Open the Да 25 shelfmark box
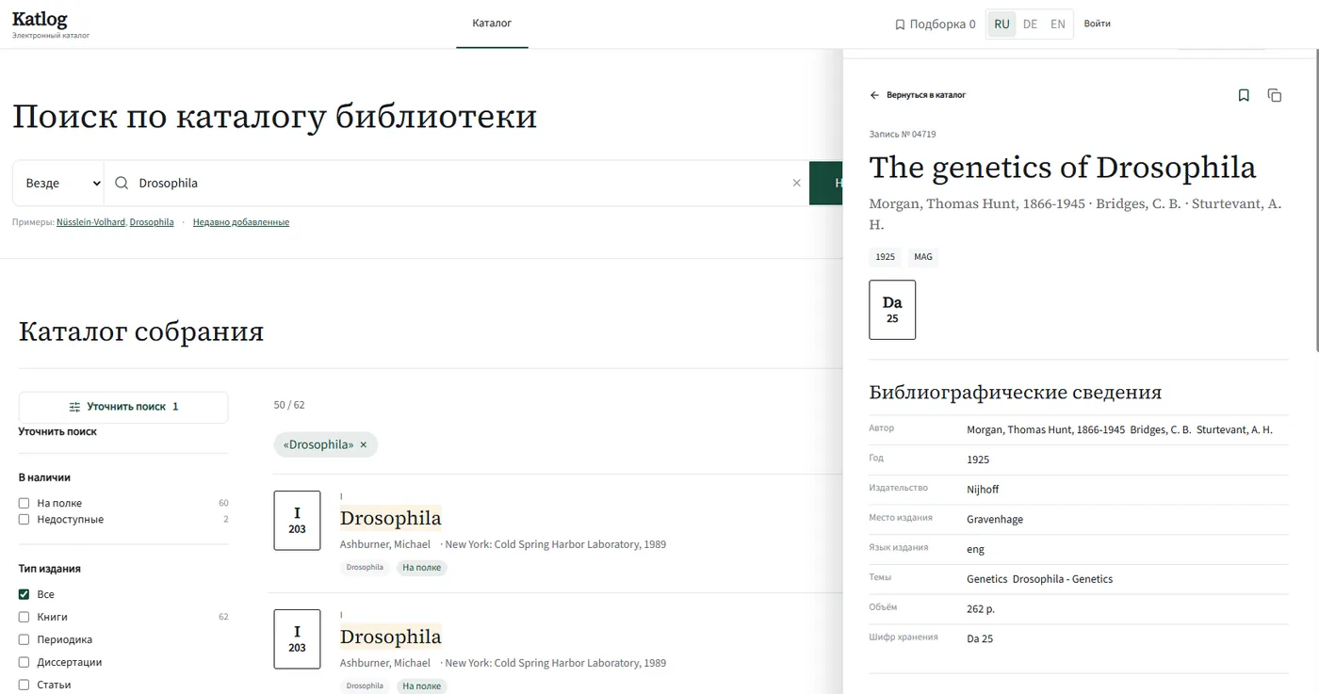 point(892,310)
